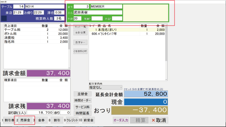The image size is (226, 127).
Task: Cancel with the 取消 button
Action: click(159, 120)
